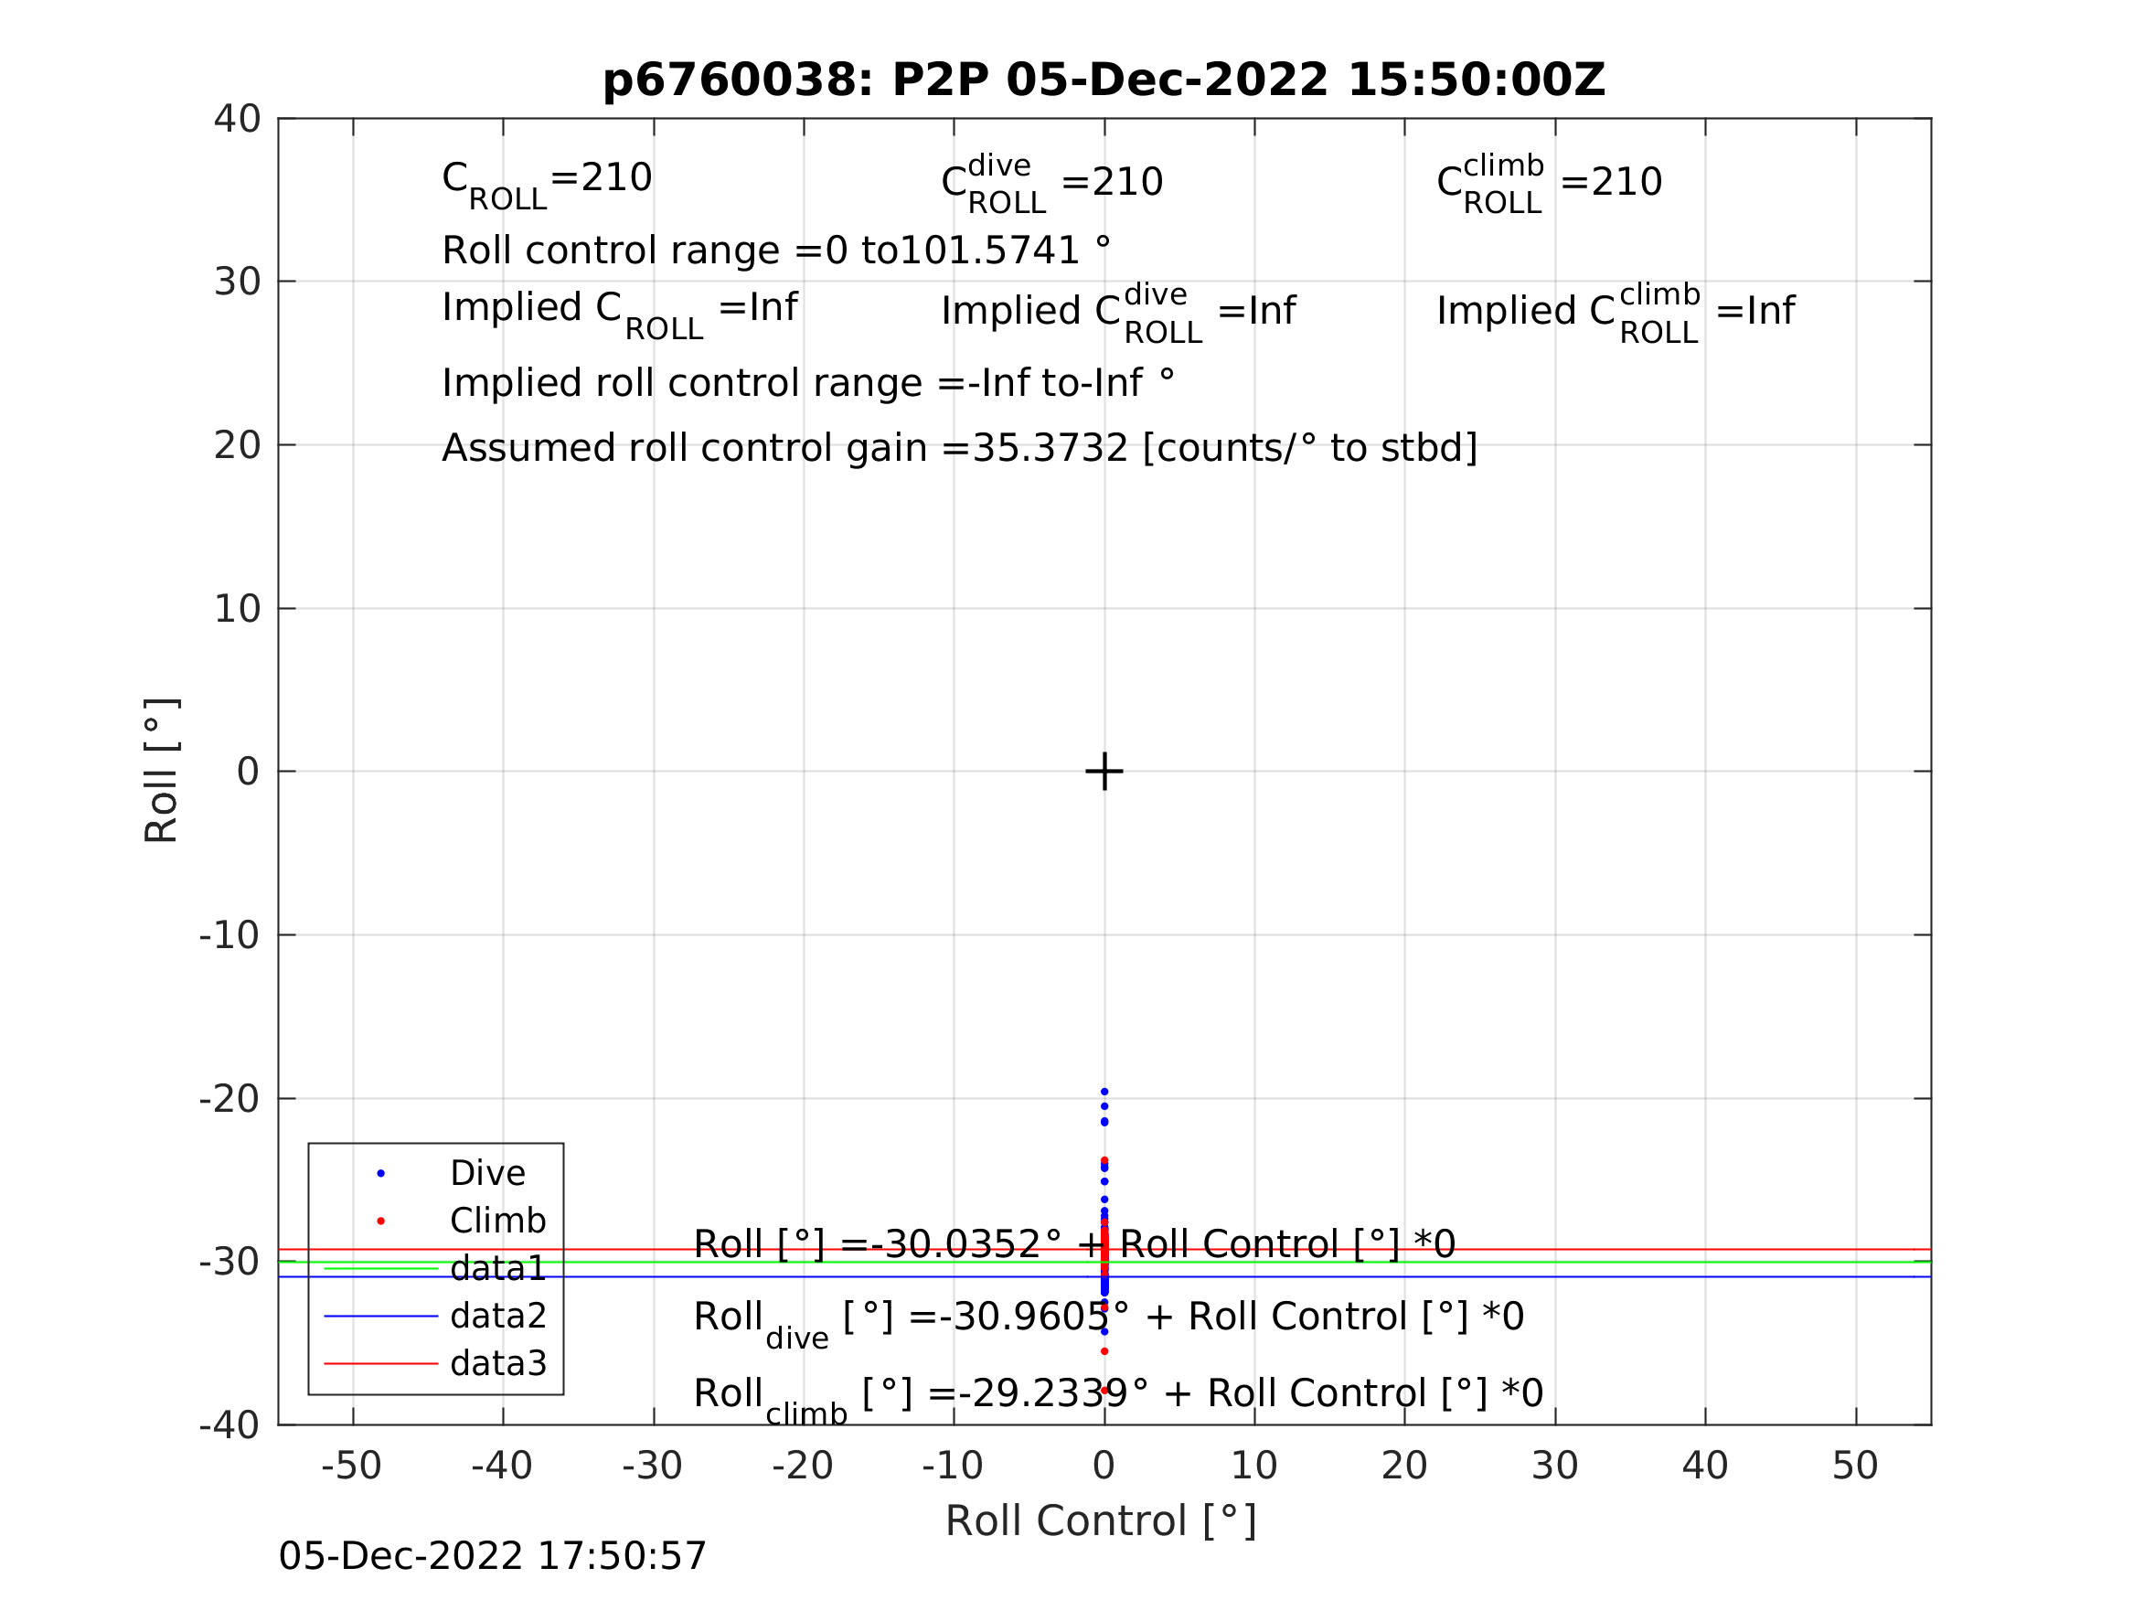Select the Dive legend entry
This screenshot has width=2133, height=1600.
coord(487,1174)
